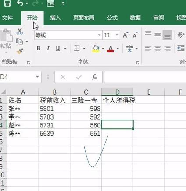186x191 pixels.
Task: Switch to the 插入 ribbon tab
Action: (x=55, y=18)
